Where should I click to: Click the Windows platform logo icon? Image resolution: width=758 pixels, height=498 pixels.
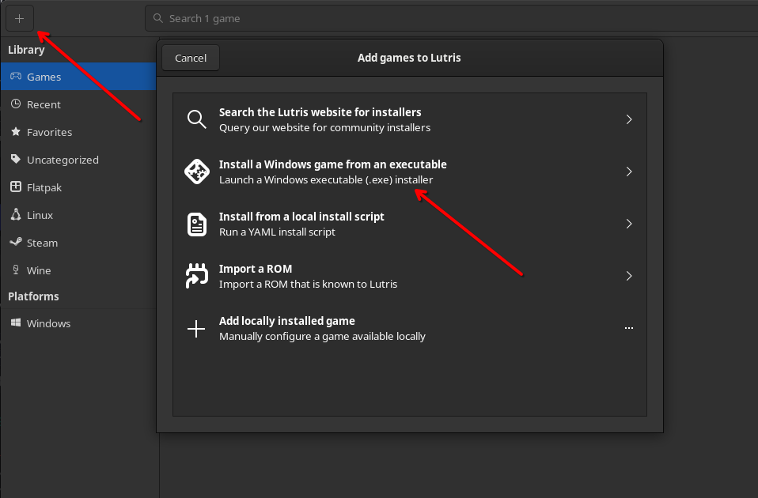click(x=16, y=323)
